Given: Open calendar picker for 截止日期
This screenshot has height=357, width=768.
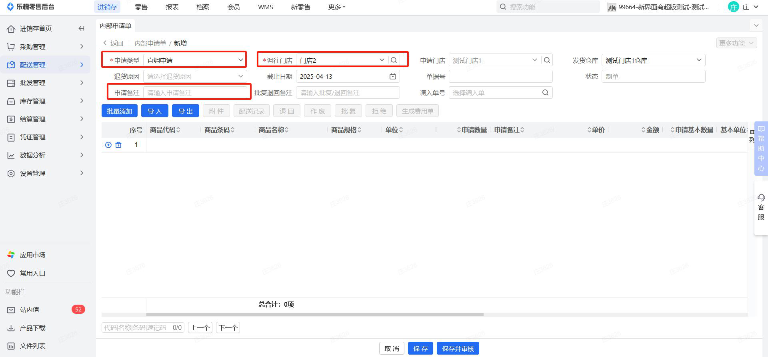Looking at the screenshot, I should point(393,76).
